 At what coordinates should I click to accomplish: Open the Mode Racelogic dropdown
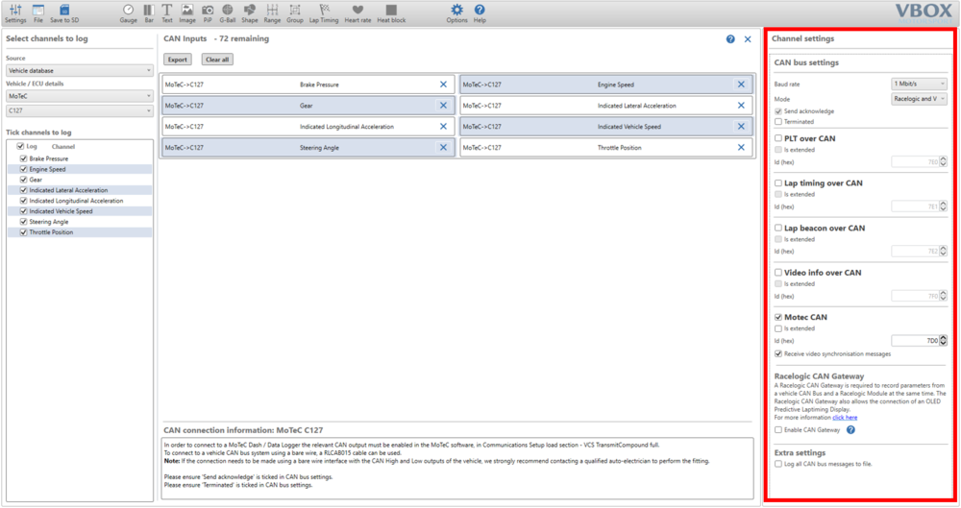click(919, 99)
